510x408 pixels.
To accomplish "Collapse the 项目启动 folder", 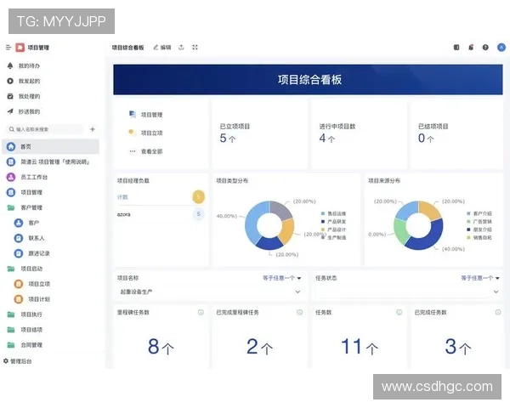I will (x=11, y=269).
